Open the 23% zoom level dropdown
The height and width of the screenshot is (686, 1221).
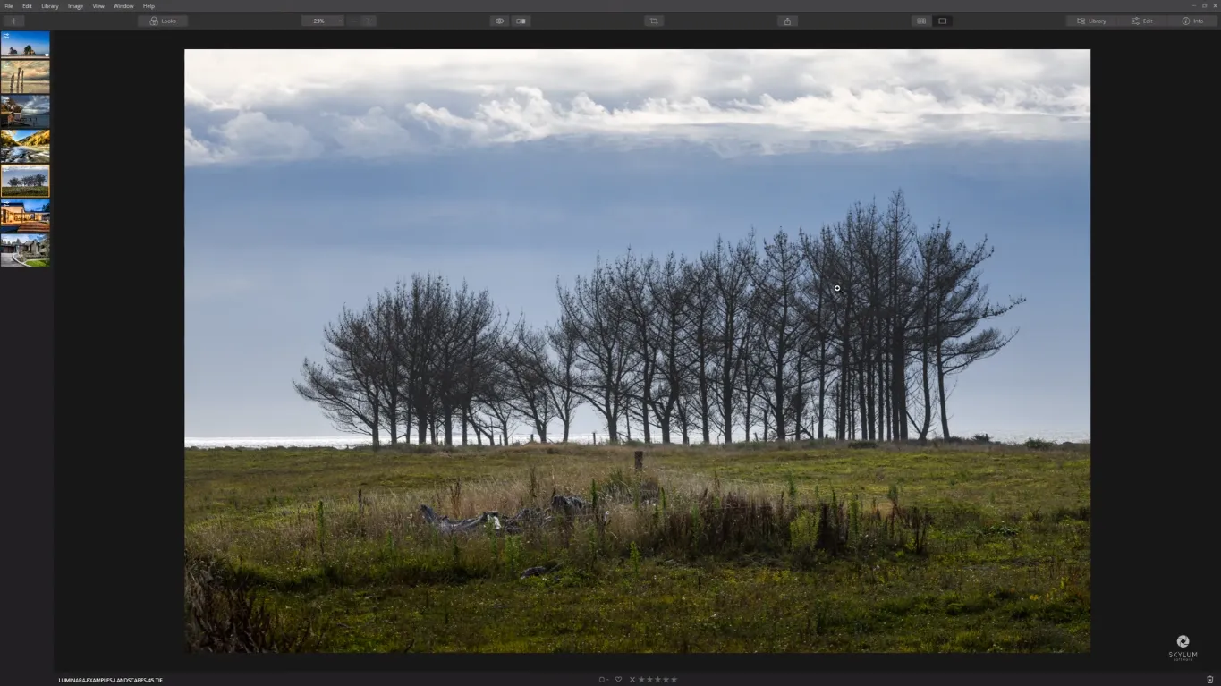tap(322, 21)
